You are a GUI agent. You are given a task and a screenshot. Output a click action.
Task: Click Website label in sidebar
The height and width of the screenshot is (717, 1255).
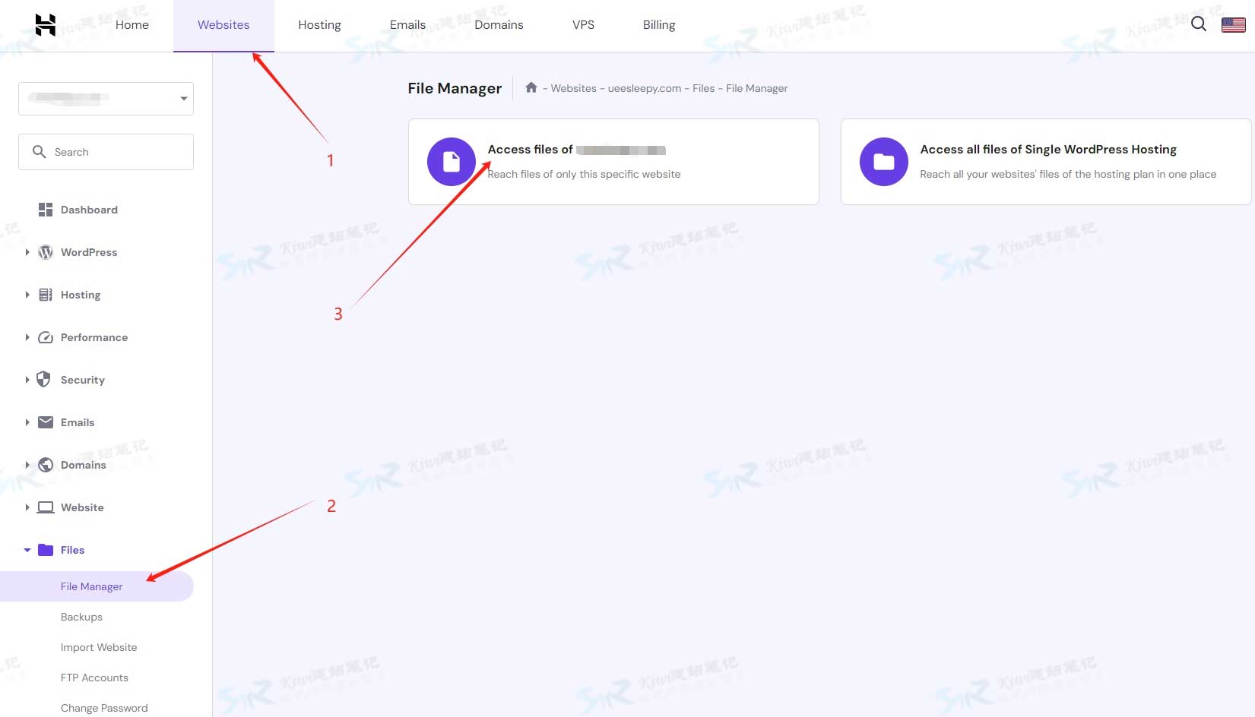pos(82,507)
